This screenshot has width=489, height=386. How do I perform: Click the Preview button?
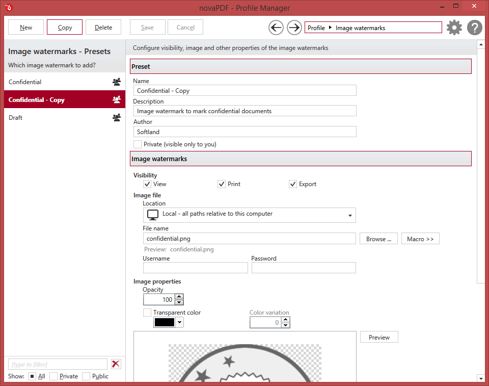coord(379,337)
